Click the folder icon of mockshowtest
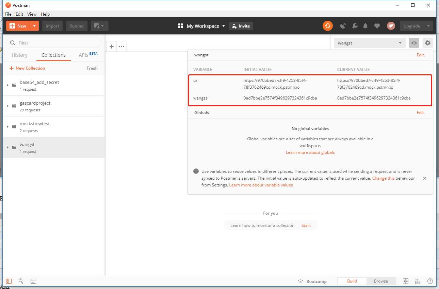Viewport: 439px width, 289px height. pos(14,127)
